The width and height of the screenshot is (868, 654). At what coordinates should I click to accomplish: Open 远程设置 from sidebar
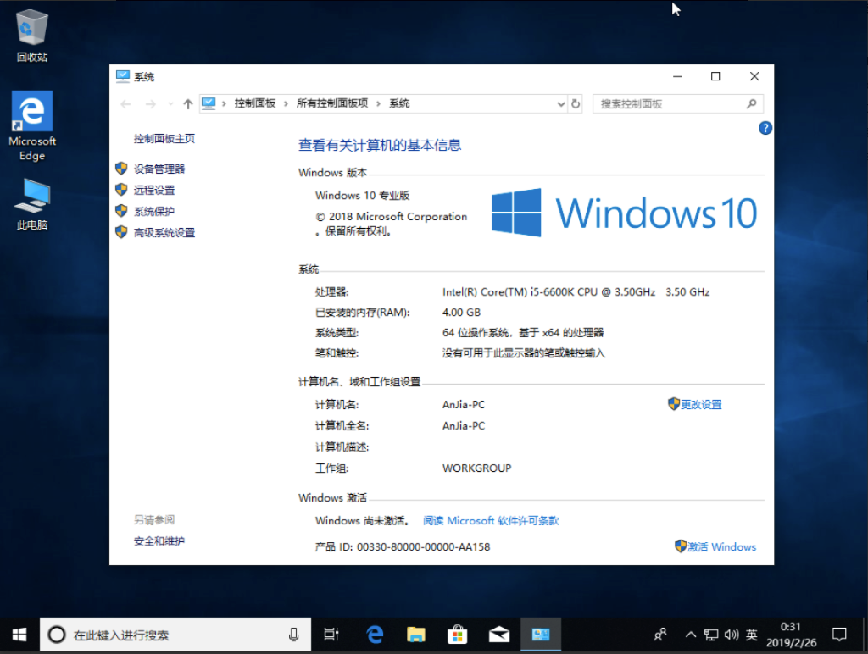pos(154,191)
